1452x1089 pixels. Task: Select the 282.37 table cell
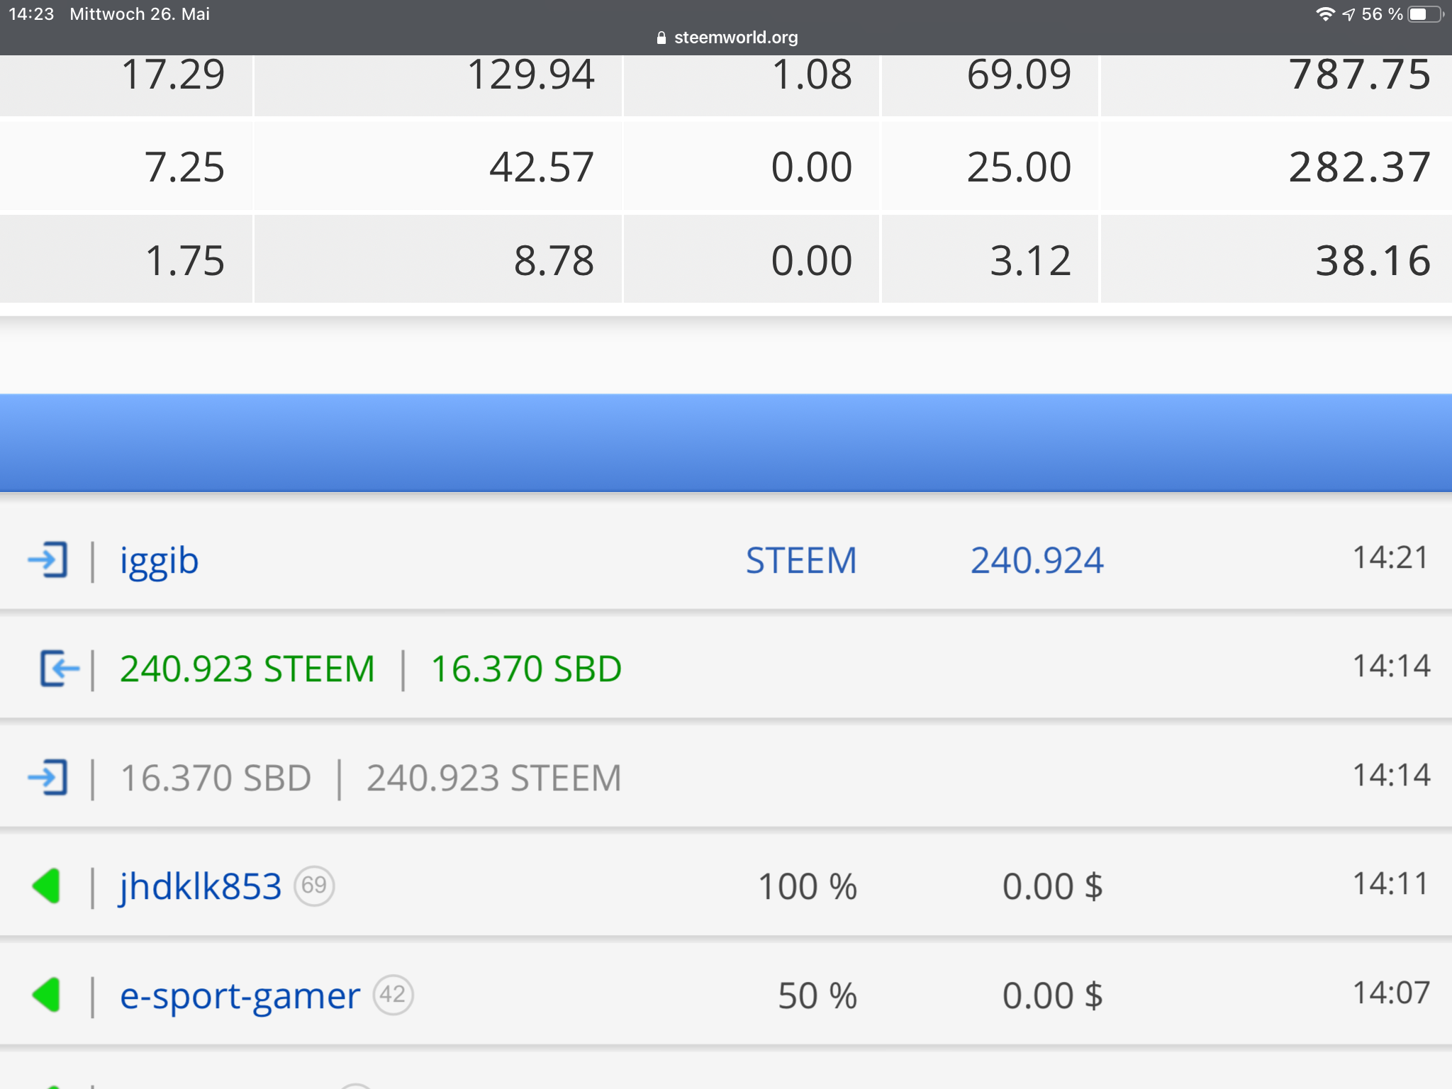click(1275, 167)
